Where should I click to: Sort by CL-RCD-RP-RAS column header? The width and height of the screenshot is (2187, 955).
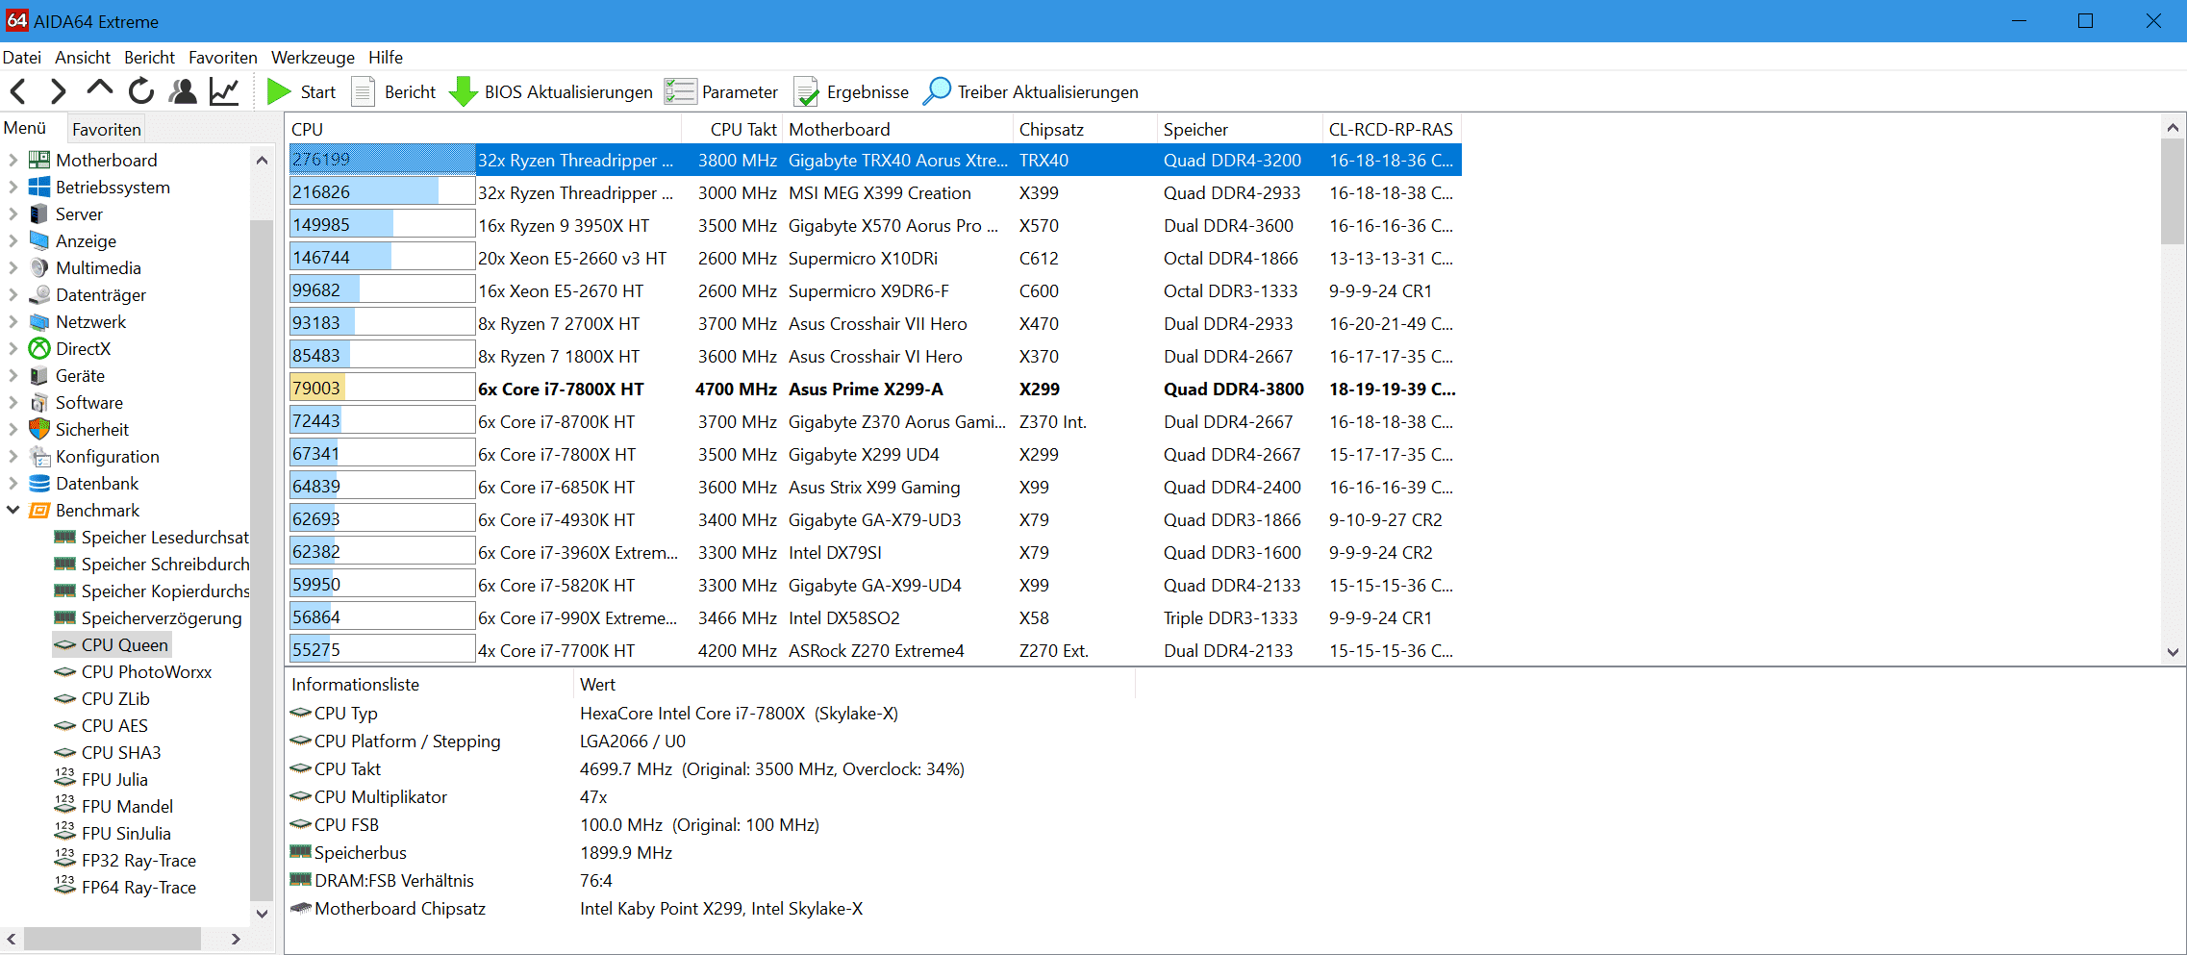(x=1392, y=129)
